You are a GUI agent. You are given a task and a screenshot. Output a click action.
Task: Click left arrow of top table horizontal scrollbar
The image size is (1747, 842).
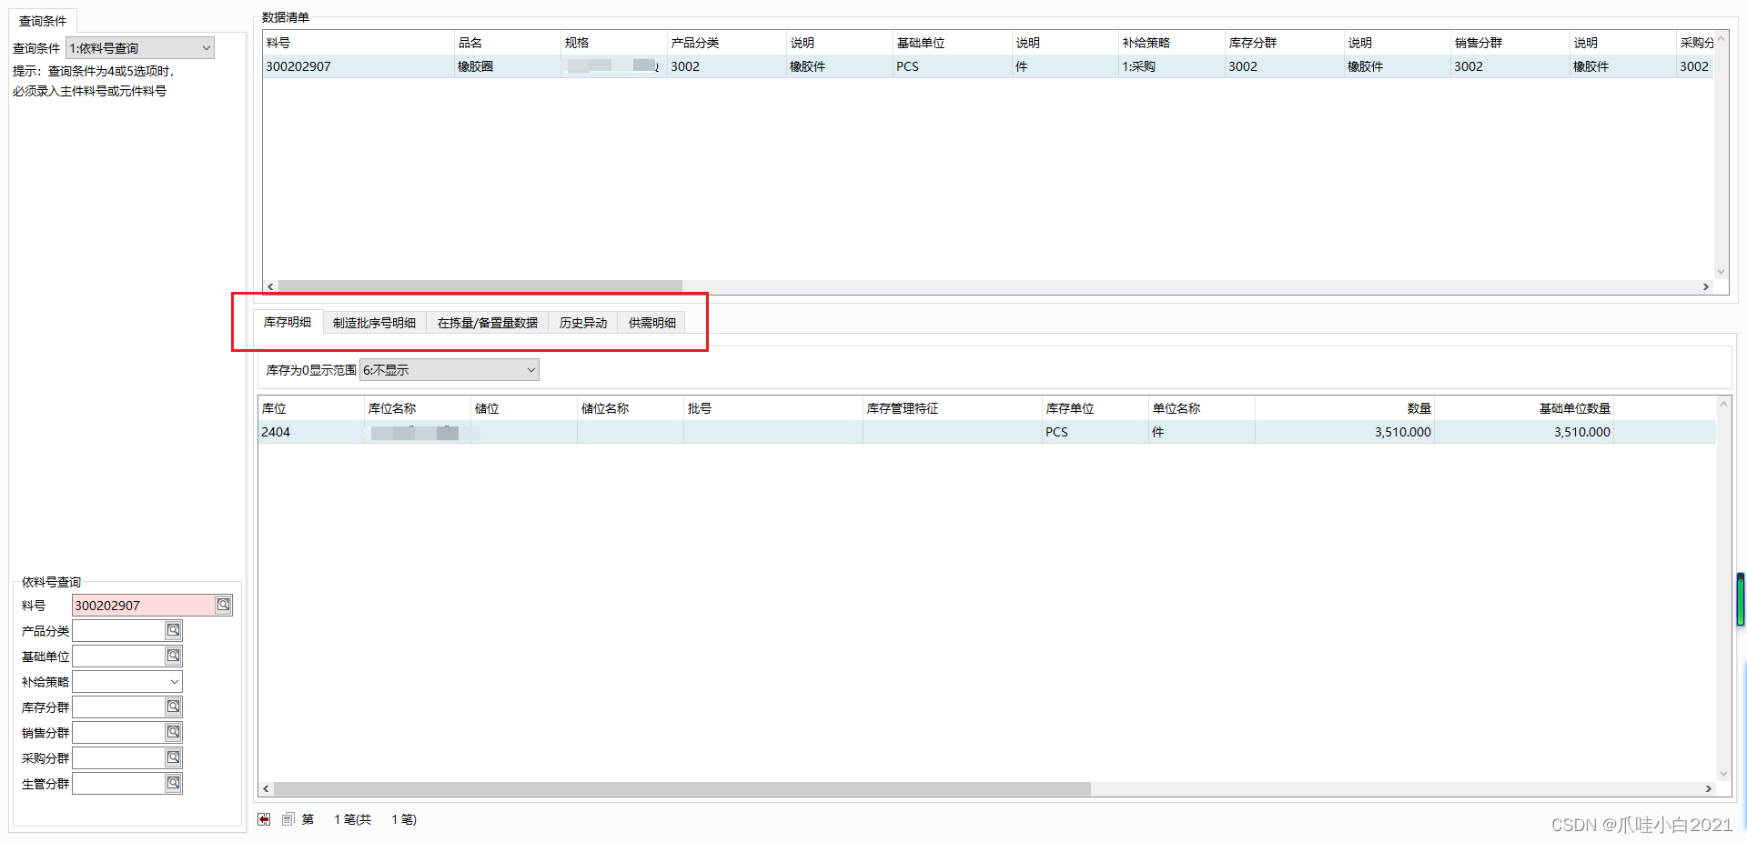point(270,286)
